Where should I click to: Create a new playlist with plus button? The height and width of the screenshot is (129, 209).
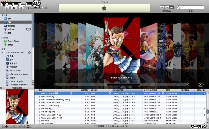6,126
